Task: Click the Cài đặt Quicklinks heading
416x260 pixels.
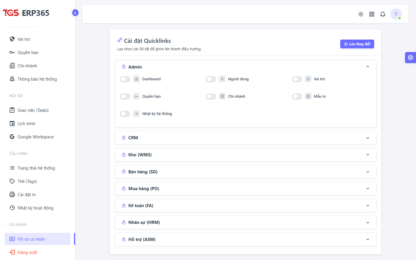Action: pos(147,41)
